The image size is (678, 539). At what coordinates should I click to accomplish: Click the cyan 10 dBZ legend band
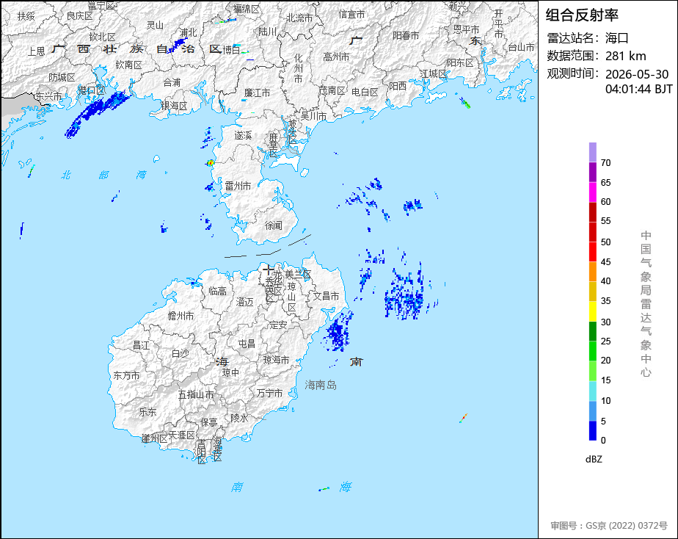tap(592, 391)
